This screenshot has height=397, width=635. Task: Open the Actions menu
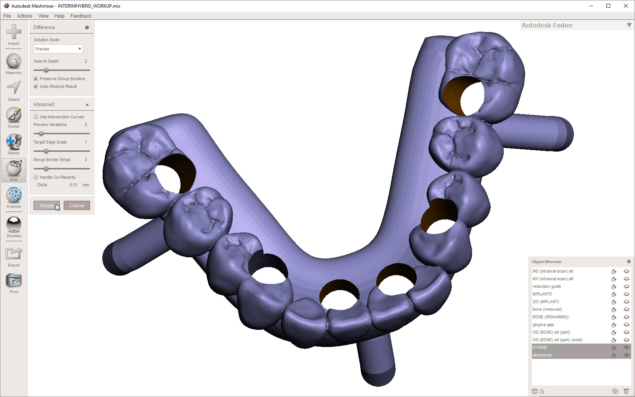pyautogui.click(x=24, y=16)
